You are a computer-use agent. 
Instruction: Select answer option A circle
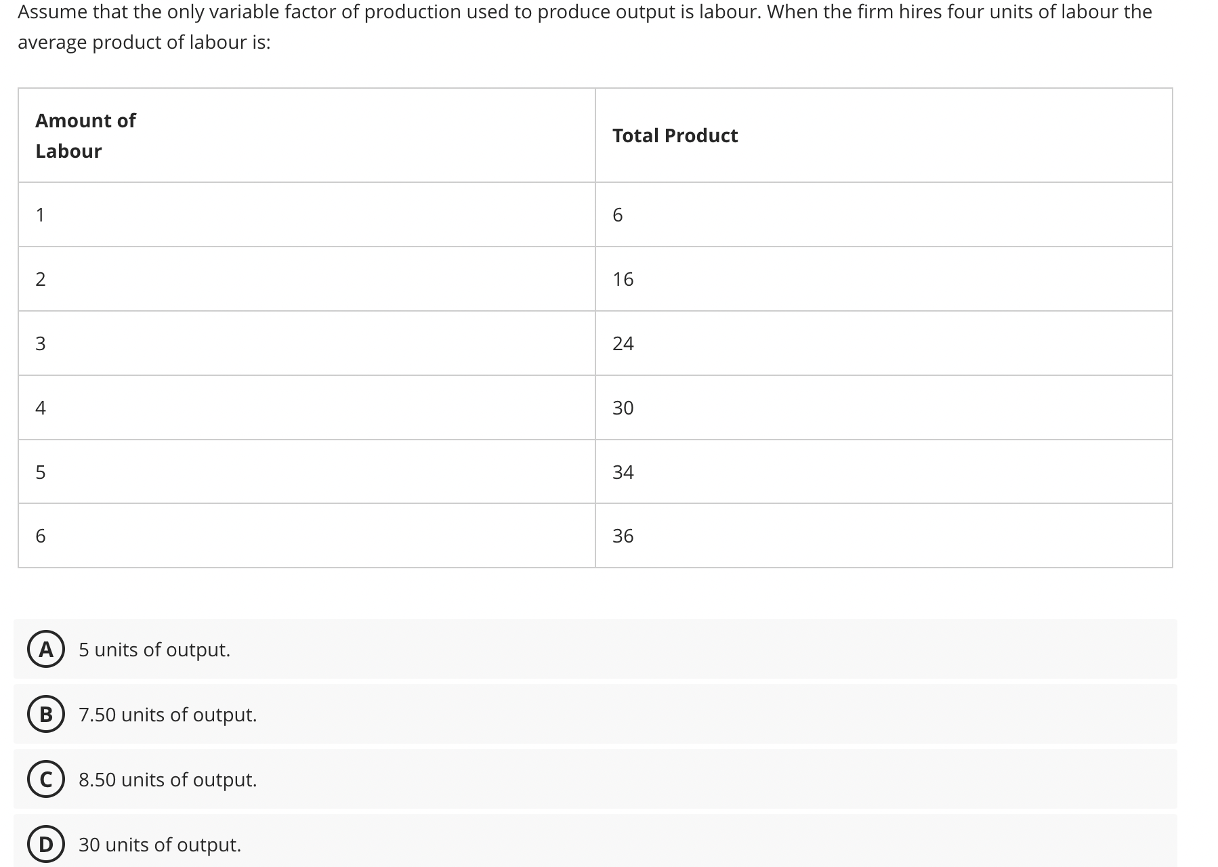[46, 650]
